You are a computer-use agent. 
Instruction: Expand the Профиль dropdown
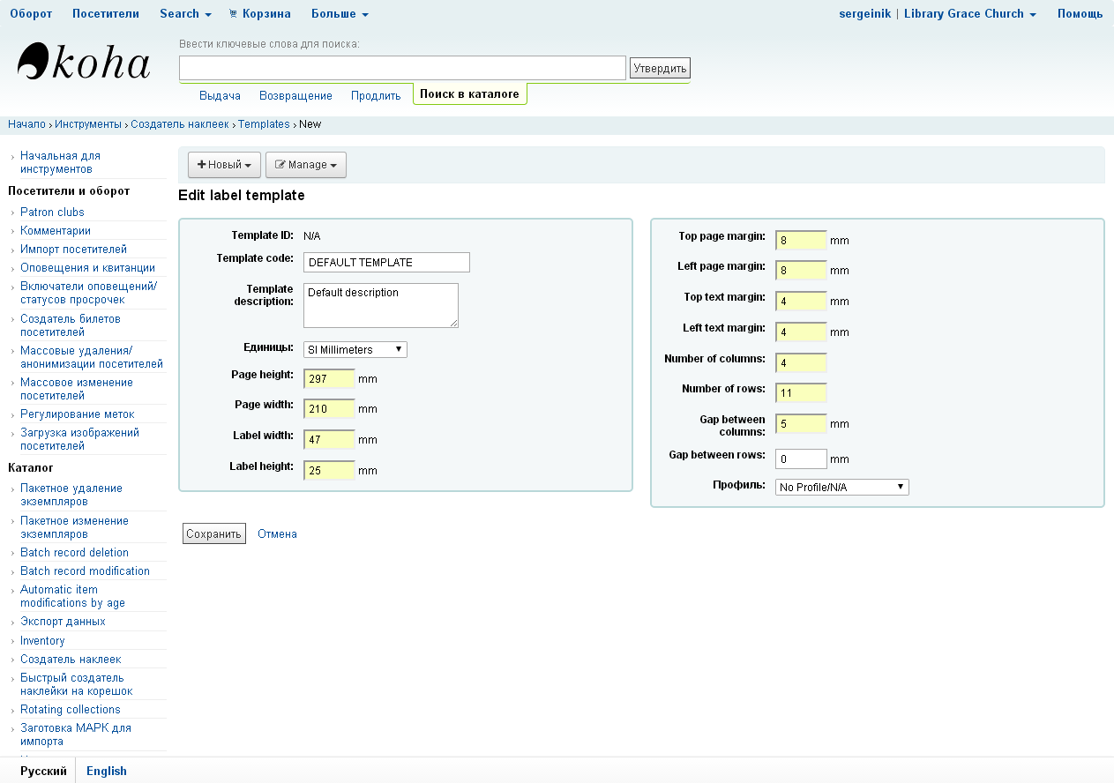[841, 488]
